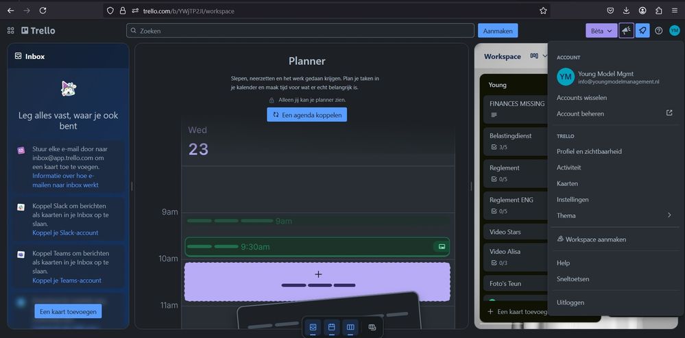Open the megaphone feedback icon

pos(627,31)
